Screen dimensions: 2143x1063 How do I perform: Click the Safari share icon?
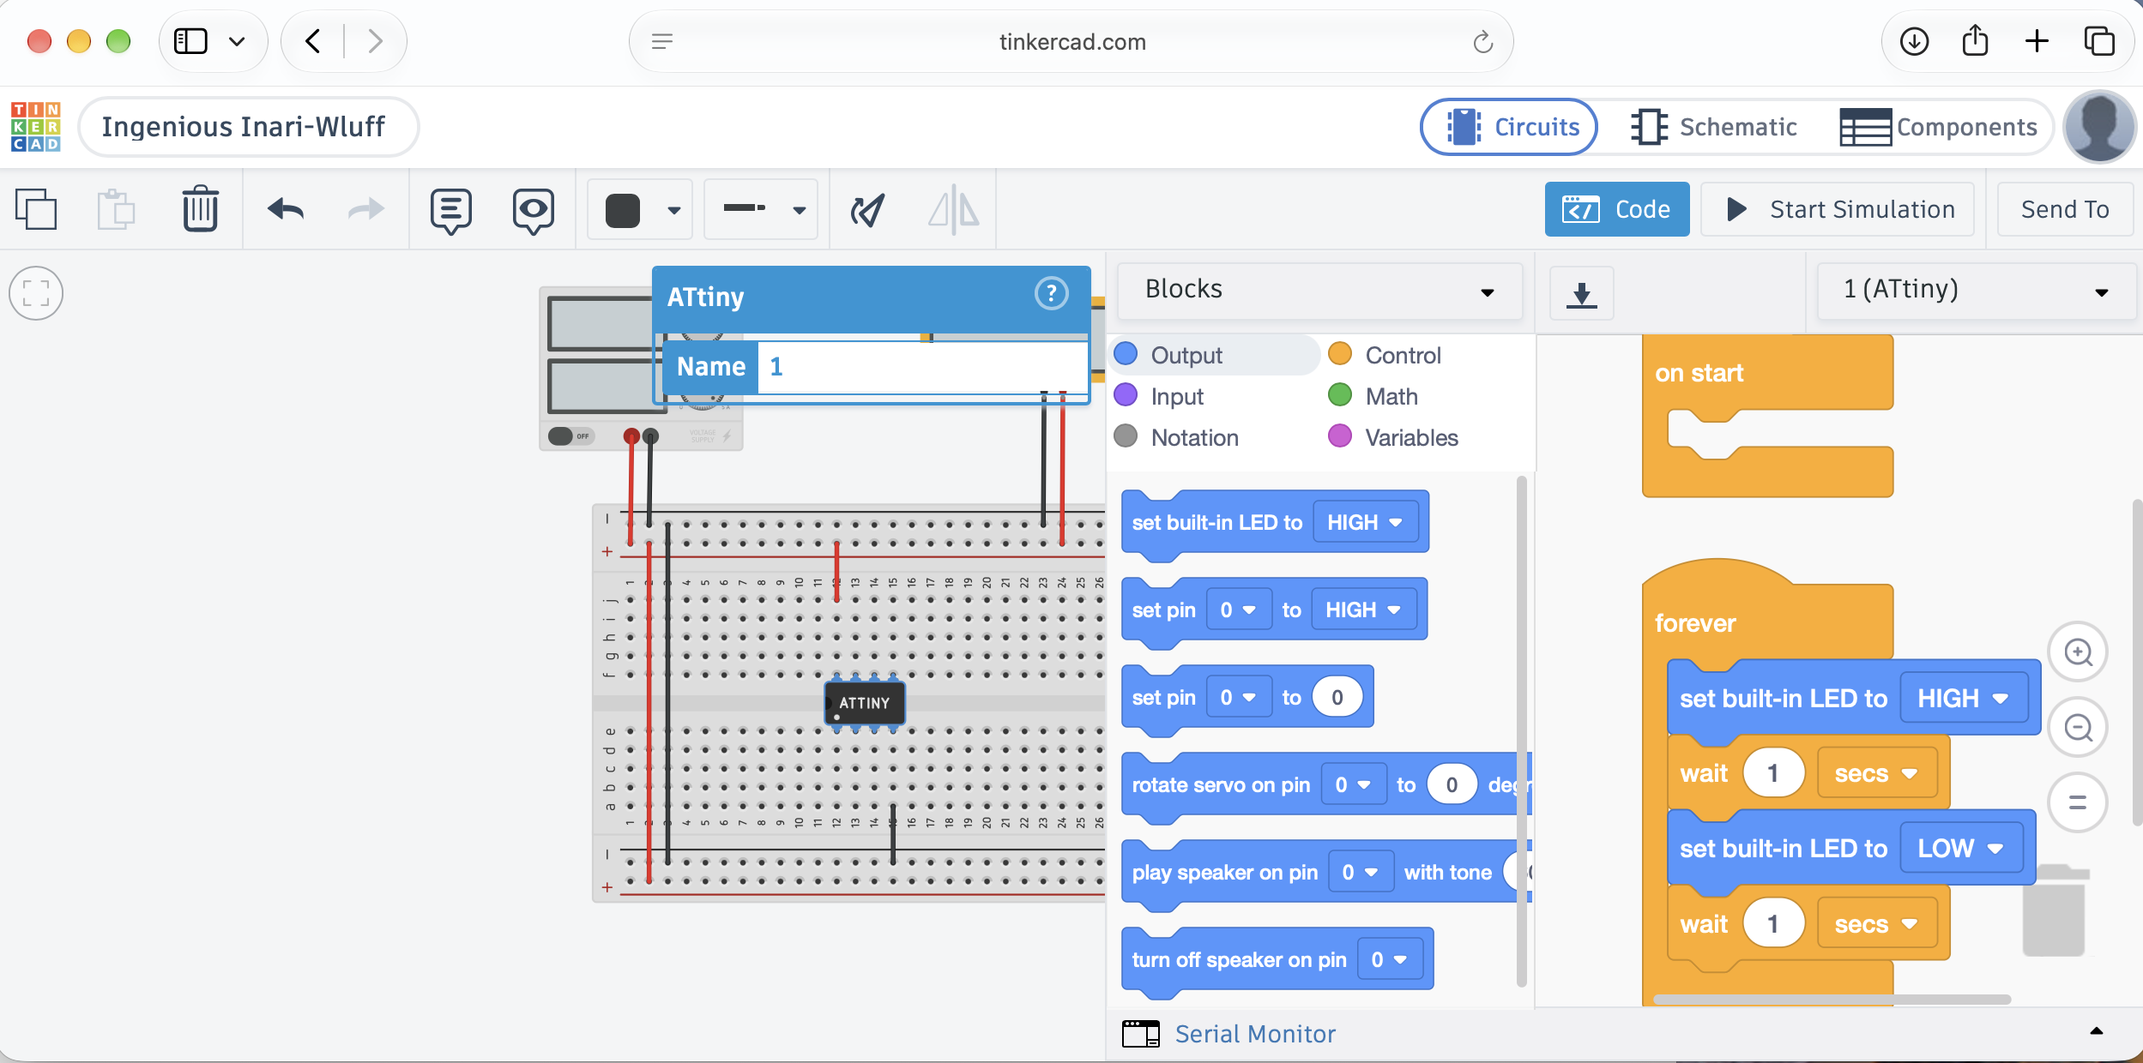(1975, 40)
